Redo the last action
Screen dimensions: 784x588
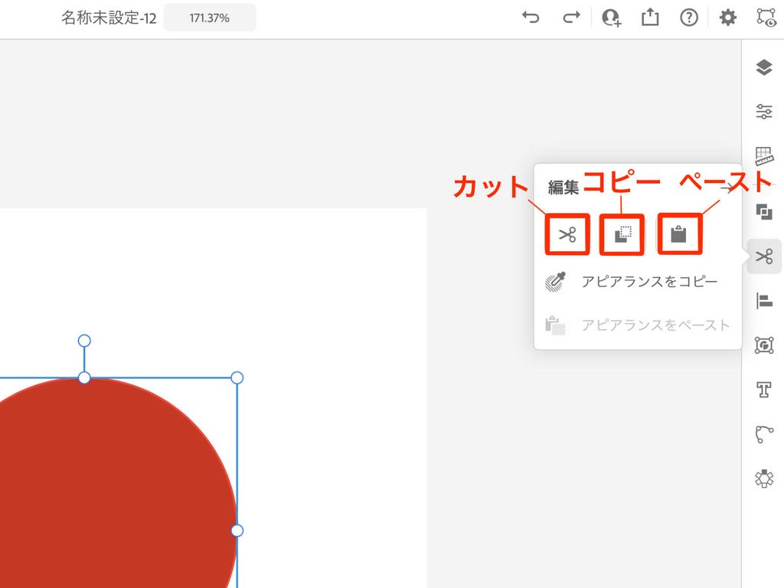pos(571,18)
